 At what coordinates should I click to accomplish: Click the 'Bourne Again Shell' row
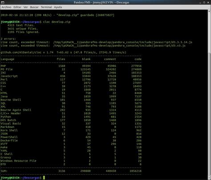[71, 110]
